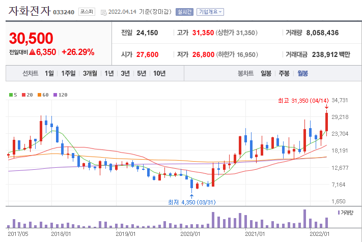Select the 5년 line chart tab
Image resolution: width=362 pixels, height=242 pixels.
pyautogui.click(x=142, y=73)
